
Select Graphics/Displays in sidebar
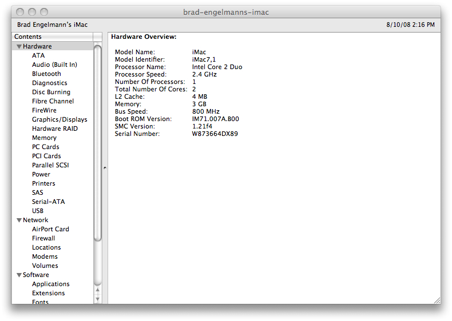tap(60, 119)
